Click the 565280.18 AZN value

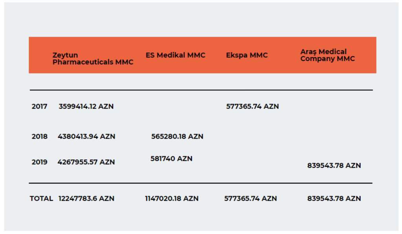pyautogui.click(x=177, y=136)
